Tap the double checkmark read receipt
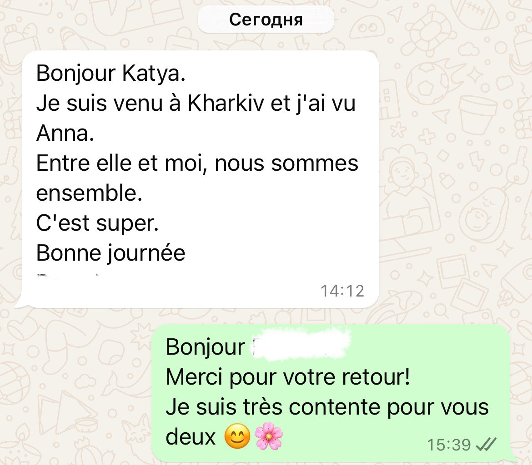 [x=486, y=444]
